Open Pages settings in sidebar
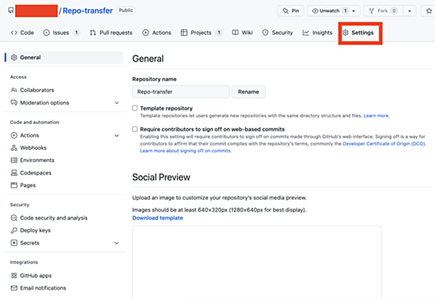The image size is (435, 300). coord(27,186)
